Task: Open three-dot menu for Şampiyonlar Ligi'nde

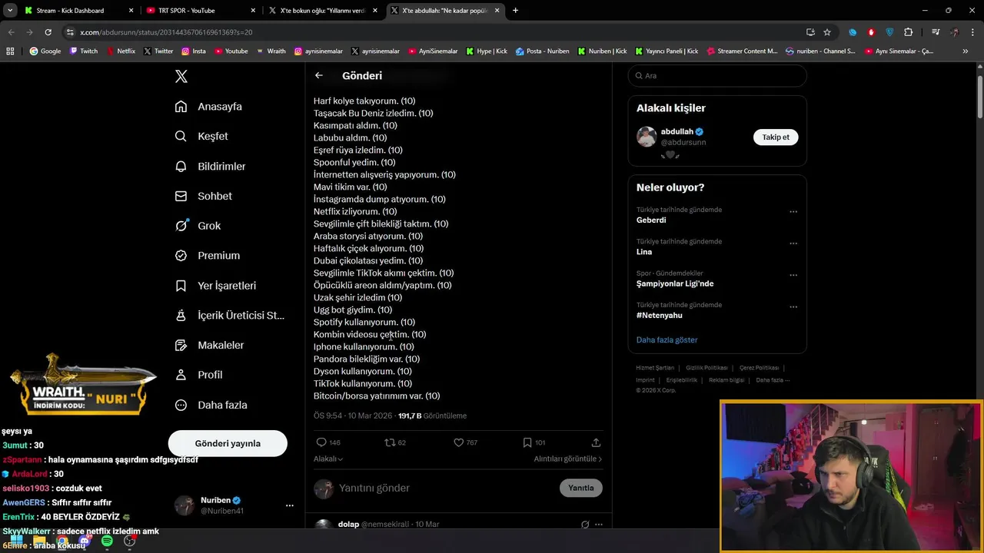Action: click(x=793, y=275)
